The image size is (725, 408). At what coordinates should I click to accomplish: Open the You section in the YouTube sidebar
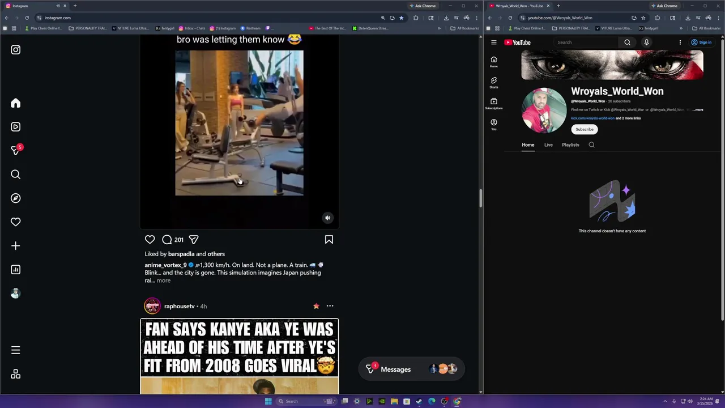tap(494, 125)
